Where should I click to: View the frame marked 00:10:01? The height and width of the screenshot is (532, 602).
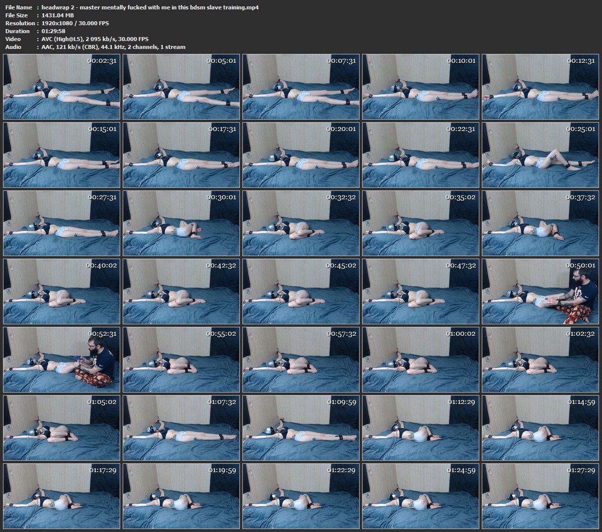click(x=421, y=87)
